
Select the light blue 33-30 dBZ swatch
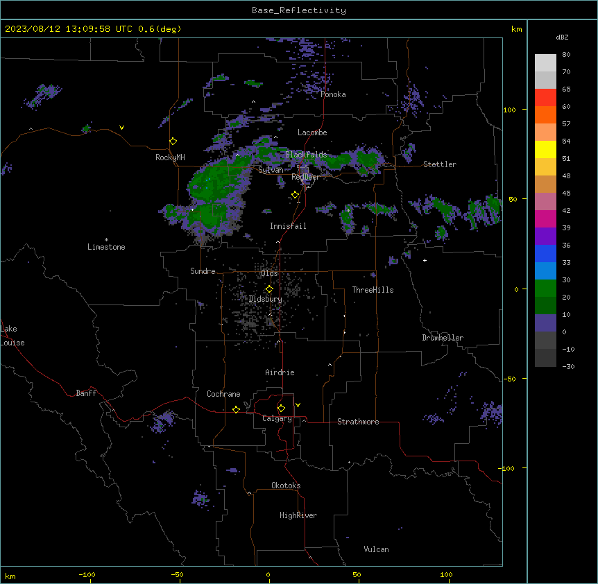(x=545, y=271)
